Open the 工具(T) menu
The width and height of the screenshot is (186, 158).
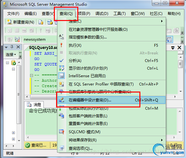[119, 14]
